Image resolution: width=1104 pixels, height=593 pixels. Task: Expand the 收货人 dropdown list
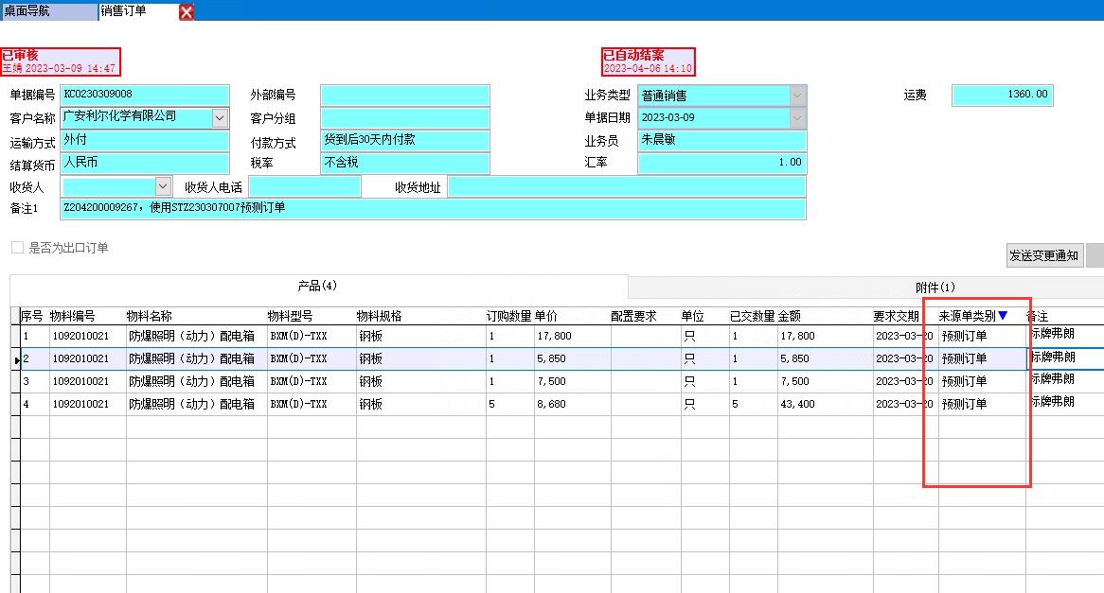pos(163,187)
